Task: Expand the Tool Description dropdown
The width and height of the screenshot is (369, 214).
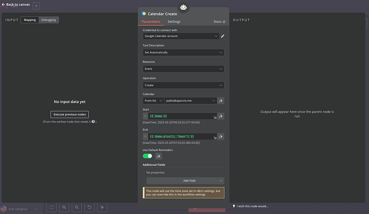Action: coord(183,53)
